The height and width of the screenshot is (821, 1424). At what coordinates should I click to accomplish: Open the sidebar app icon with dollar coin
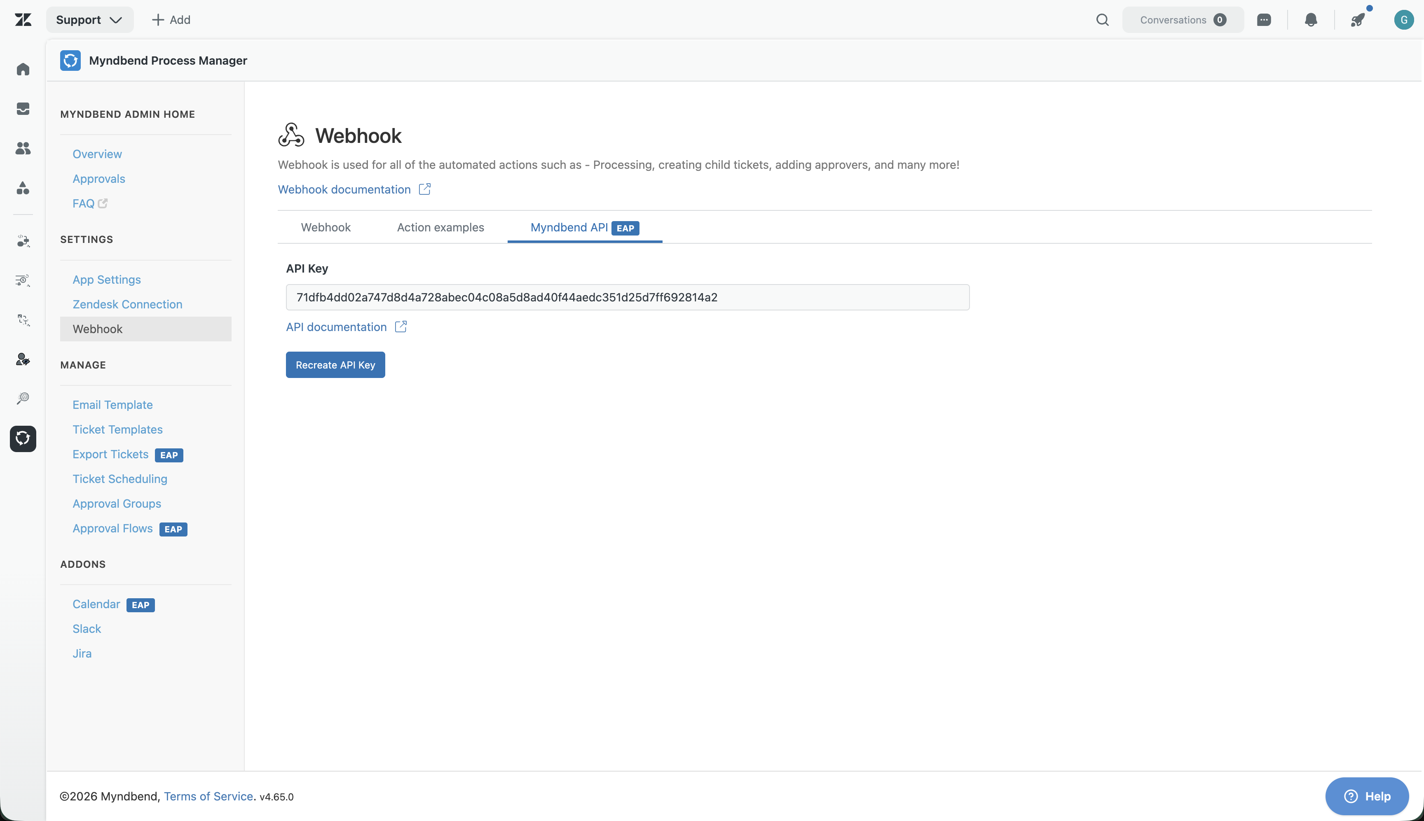pyautogui.click(x=23, y=280)
